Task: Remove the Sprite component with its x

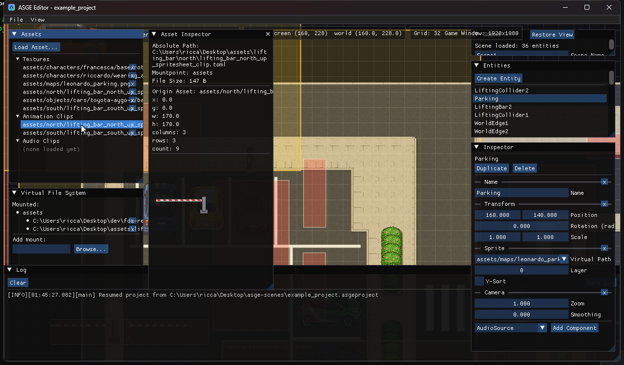Action: [604, 248]
